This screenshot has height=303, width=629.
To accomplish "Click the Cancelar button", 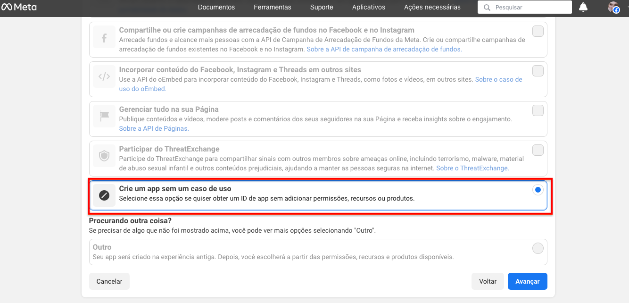I will [109, 281].
